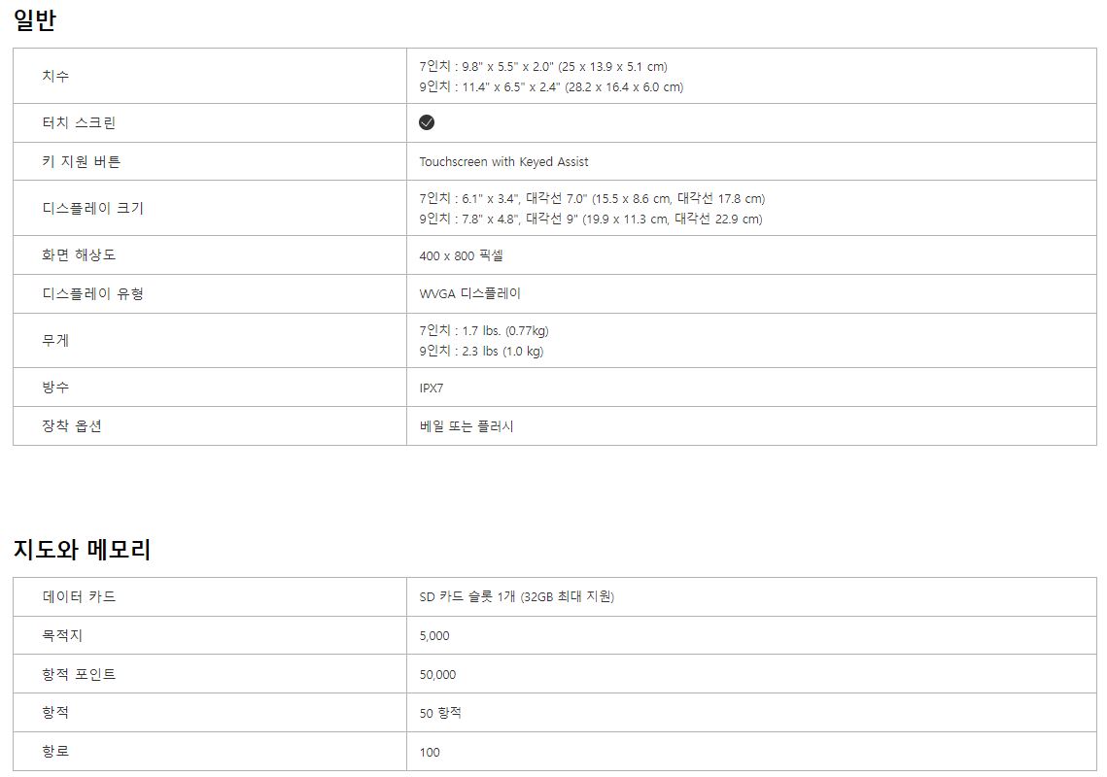Click the 항적 포인트 row label
1107x777 pixels.
tap(79, 674)
